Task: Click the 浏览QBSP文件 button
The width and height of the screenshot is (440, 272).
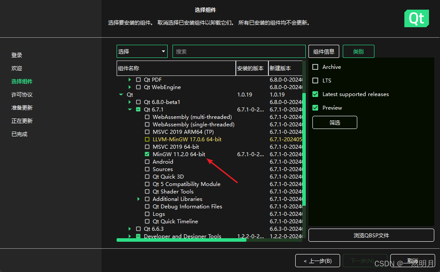Action: (x=371, y=235)
